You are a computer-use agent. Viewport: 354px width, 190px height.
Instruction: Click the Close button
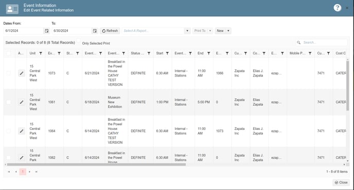341,183
